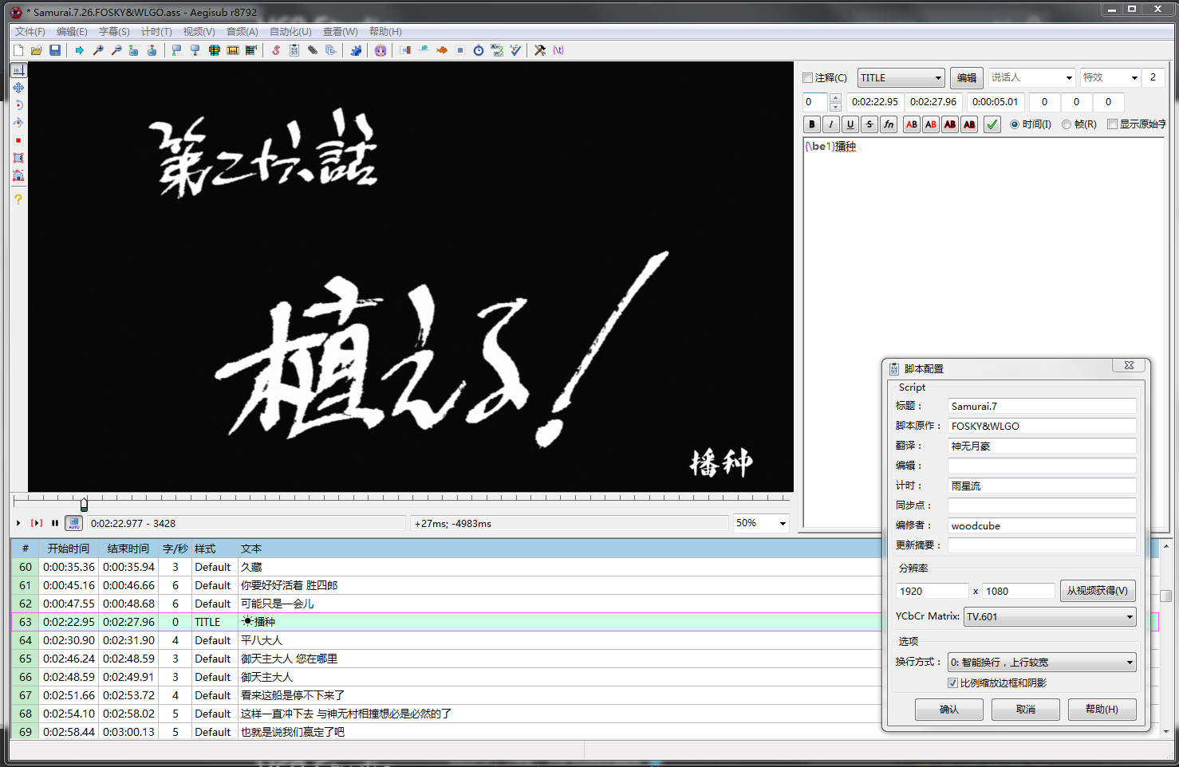Screen dimensions: 1179x767
Task: Open the spell checker icon
Action: coord(515,50)
